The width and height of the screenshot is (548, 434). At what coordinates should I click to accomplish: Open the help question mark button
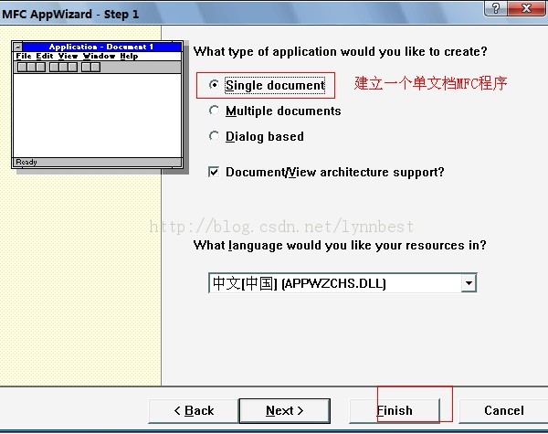point(496,7)
